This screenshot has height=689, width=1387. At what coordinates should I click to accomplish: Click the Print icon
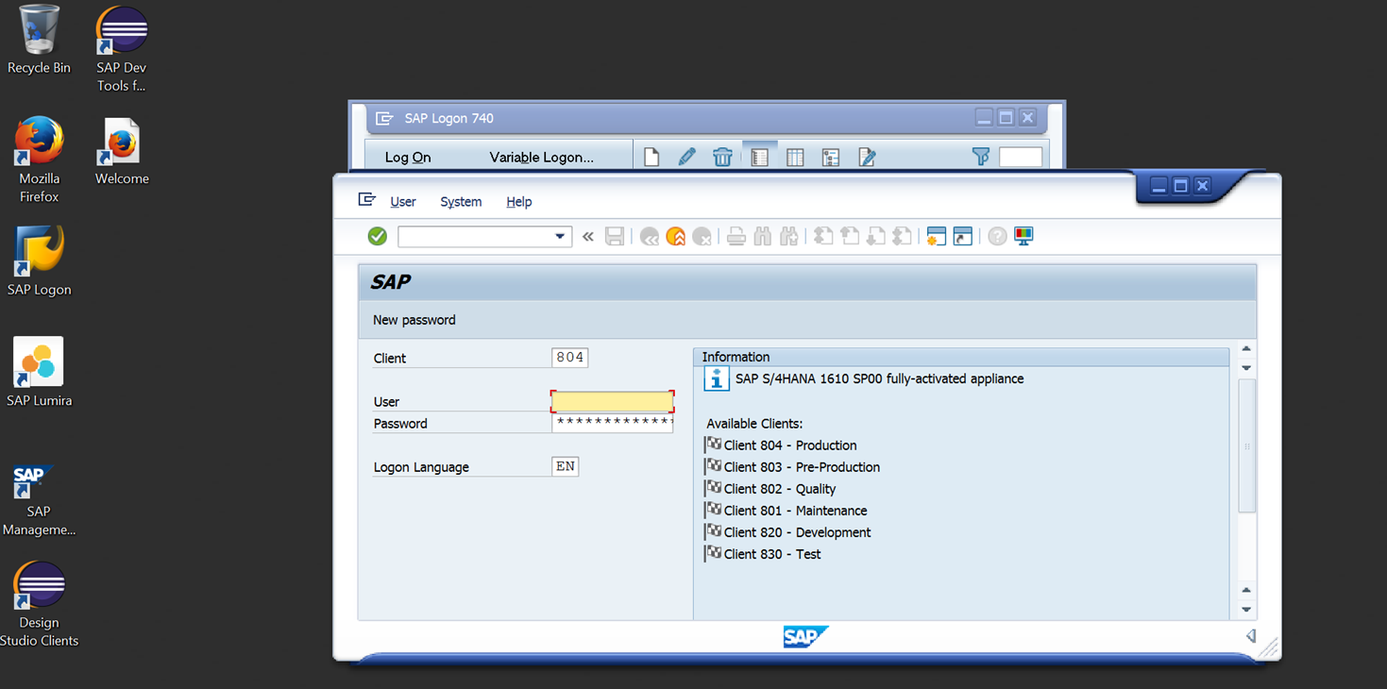click(736, 237)
